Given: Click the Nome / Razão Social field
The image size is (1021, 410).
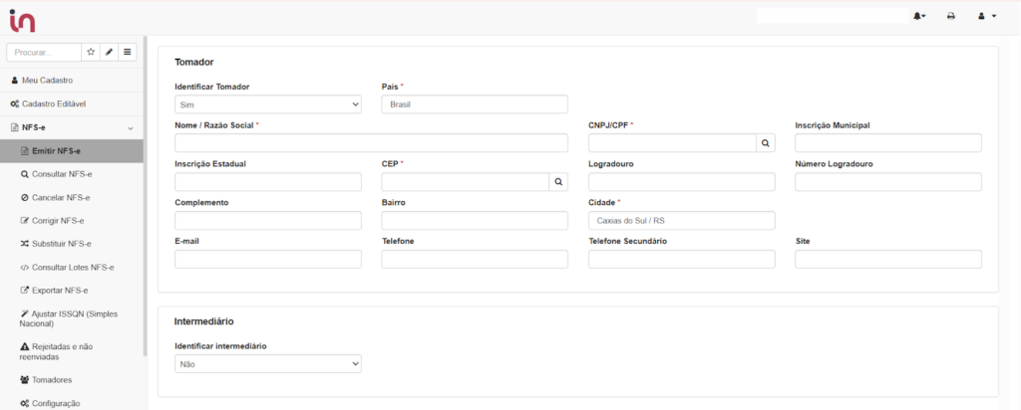Looking at the screenshot, I should pyautogui.click(x=371, y=143).
